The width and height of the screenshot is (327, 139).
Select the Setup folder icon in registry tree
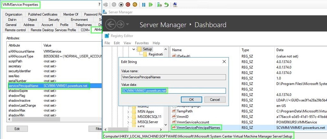(140, 49)
